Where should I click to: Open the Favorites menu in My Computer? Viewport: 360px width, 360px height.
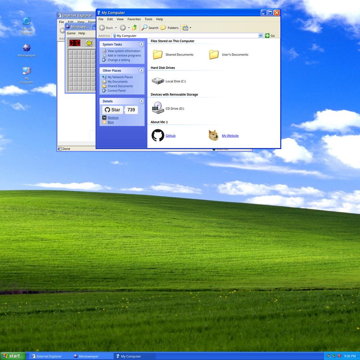134,19
